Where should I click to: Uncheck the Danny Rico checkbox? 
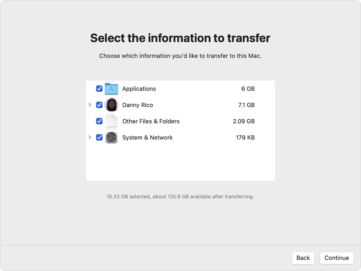pos(99,105)
